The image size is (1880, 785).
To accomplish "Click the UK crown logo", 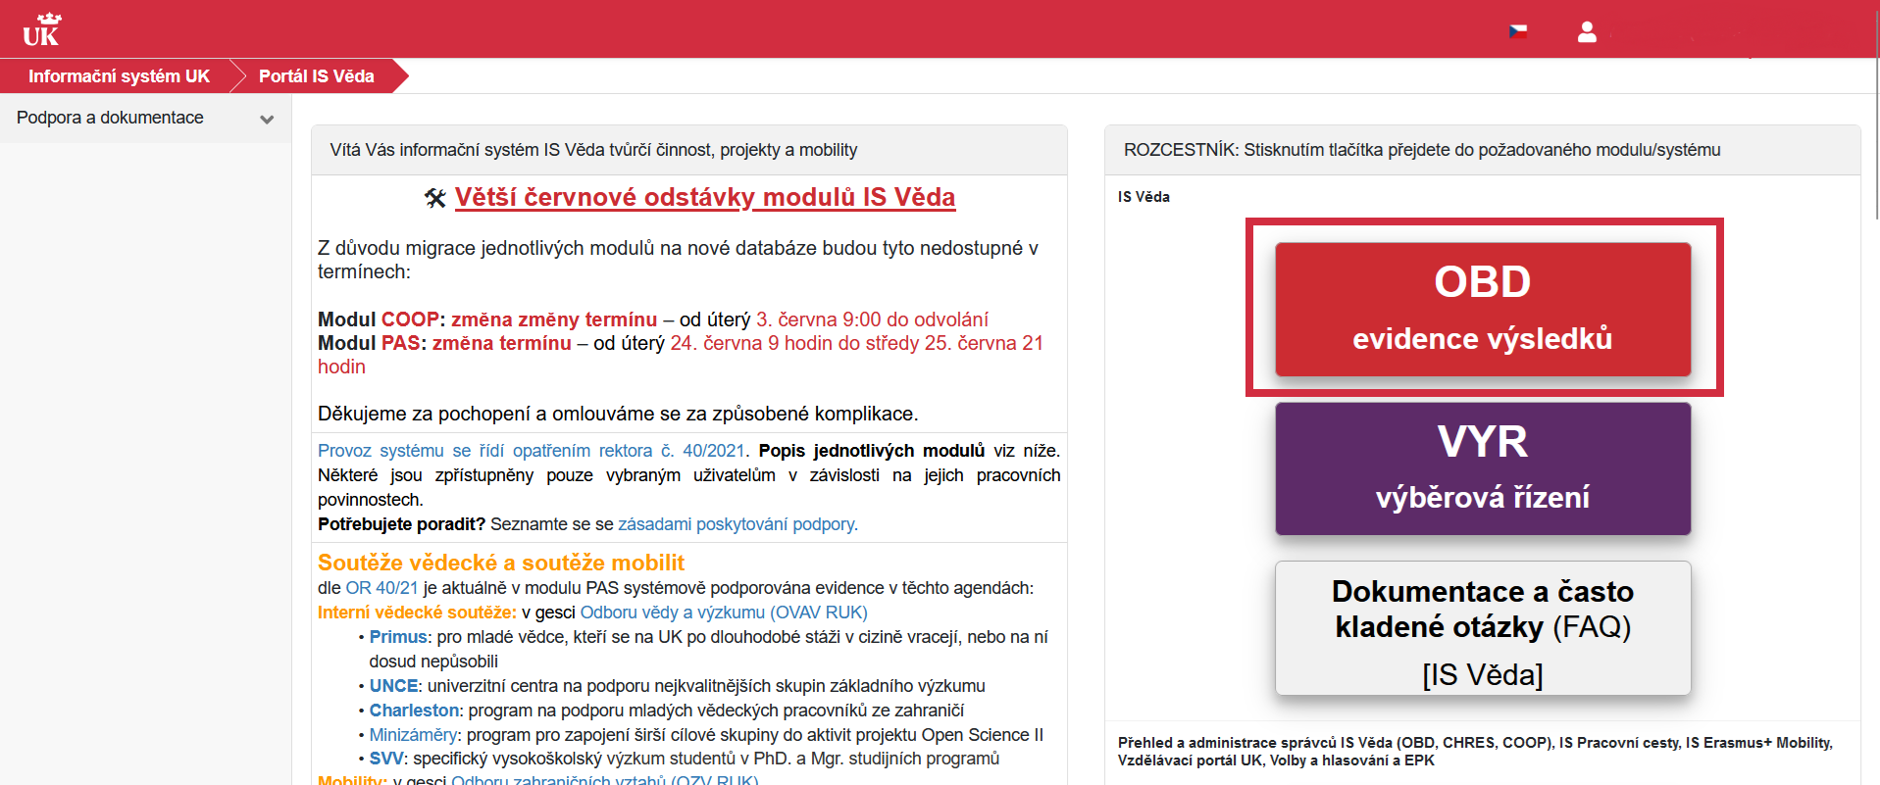I will click(x=41, y=29).
